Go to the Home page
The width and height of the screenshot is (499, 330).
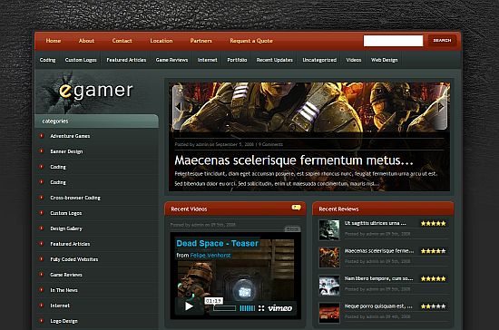54,41
